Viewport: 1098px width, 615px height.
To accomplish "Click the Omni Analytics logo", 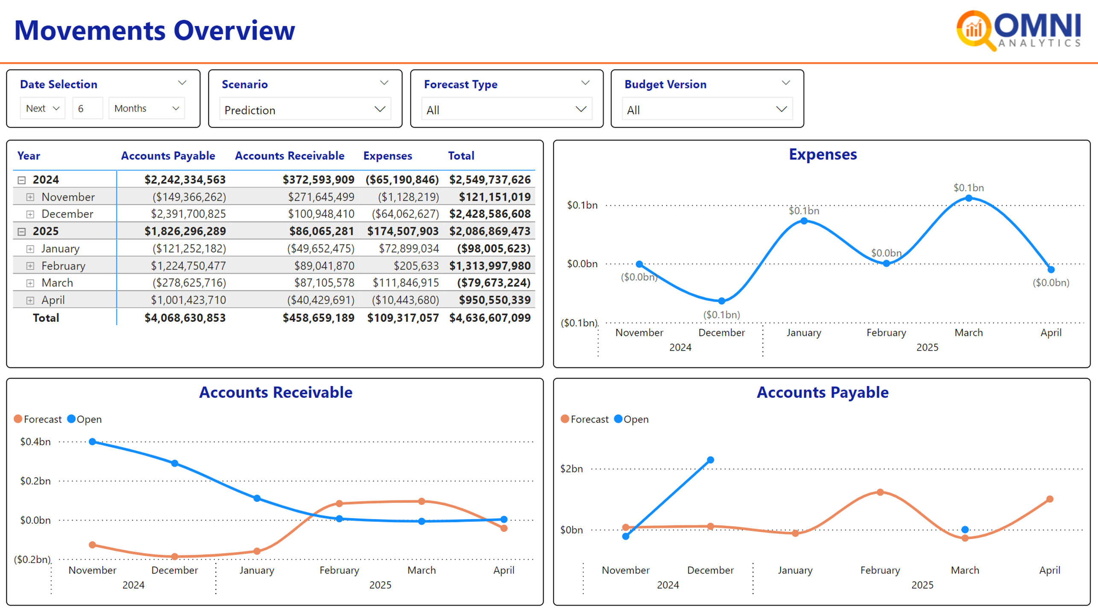I will (x=1019, y=31).
